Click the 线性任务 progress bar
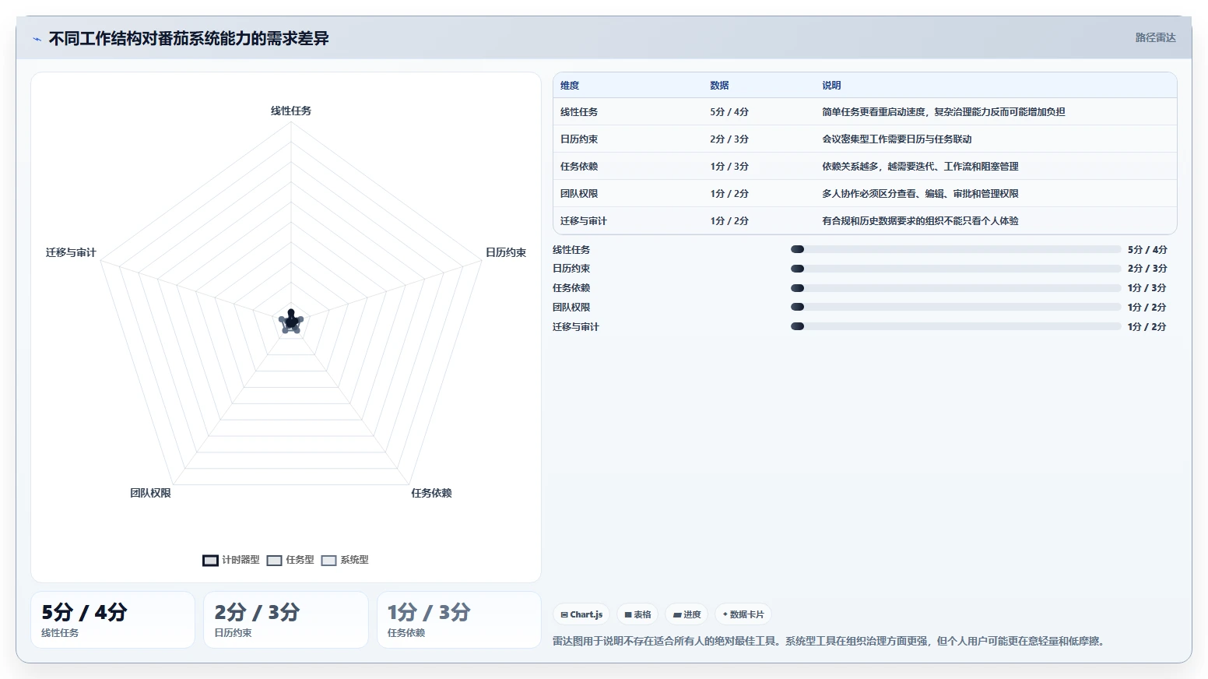 (x=955, y=249)
